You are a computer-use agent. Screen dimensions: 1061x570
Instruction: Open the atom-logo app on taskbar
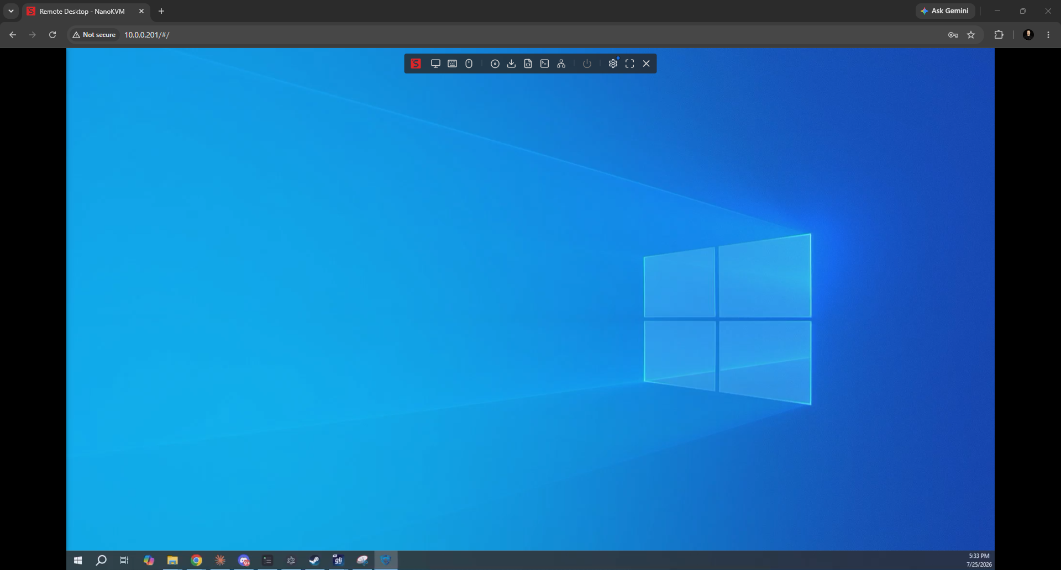(291, 560)
